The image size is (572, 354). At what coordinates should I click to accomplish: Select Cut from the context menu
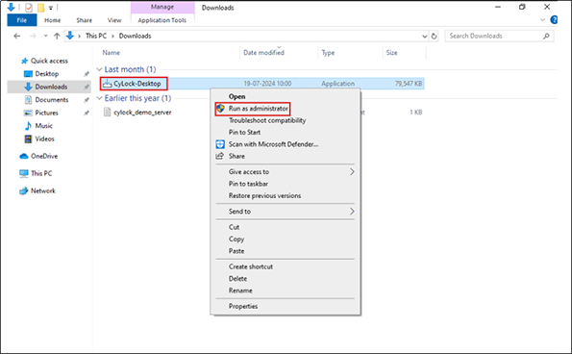pyautogui.click(x=235, y=227)
